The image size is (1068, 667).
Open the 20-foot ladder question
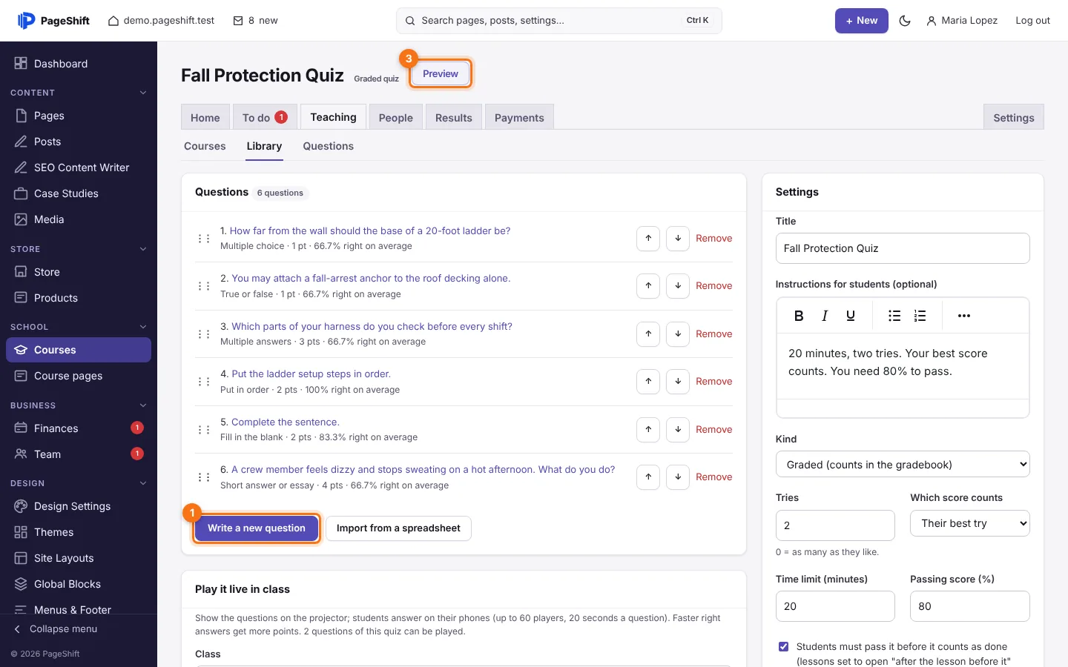[370, 231]
